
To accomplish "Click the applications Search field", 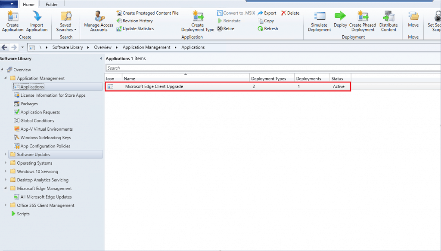I will 273,68.
